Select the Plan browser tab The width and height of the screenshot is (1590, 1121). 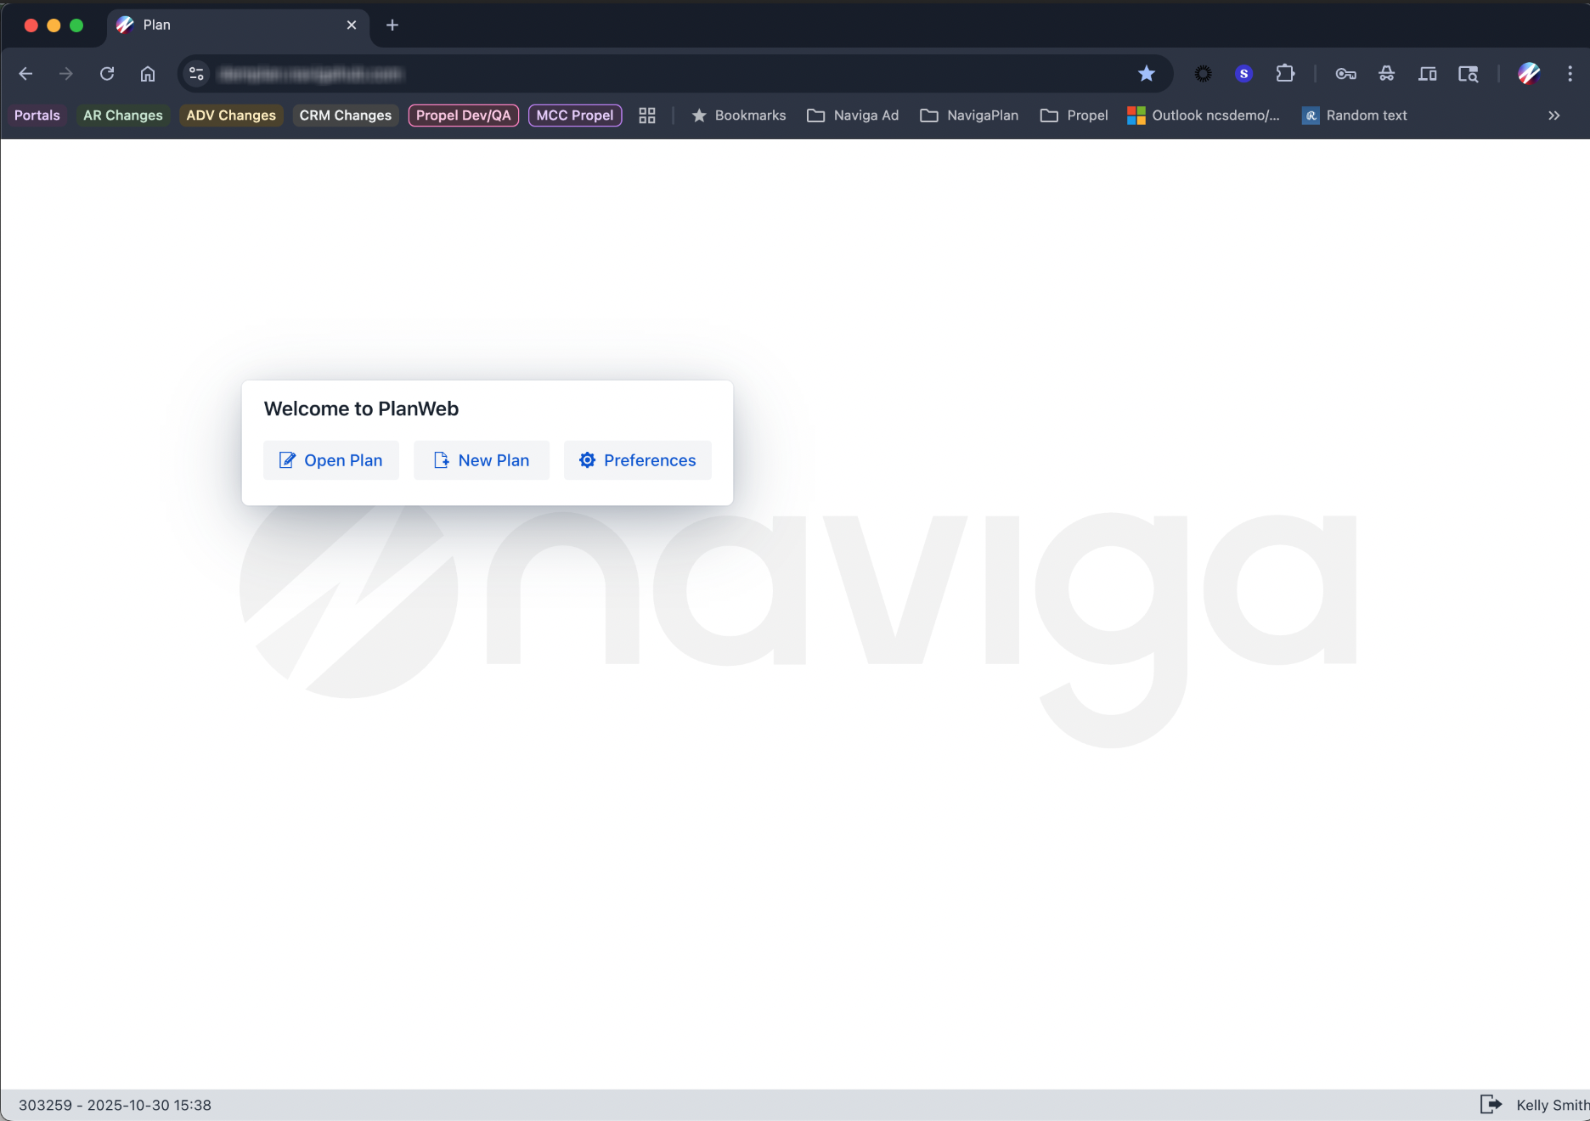click(x=238, y=25)
